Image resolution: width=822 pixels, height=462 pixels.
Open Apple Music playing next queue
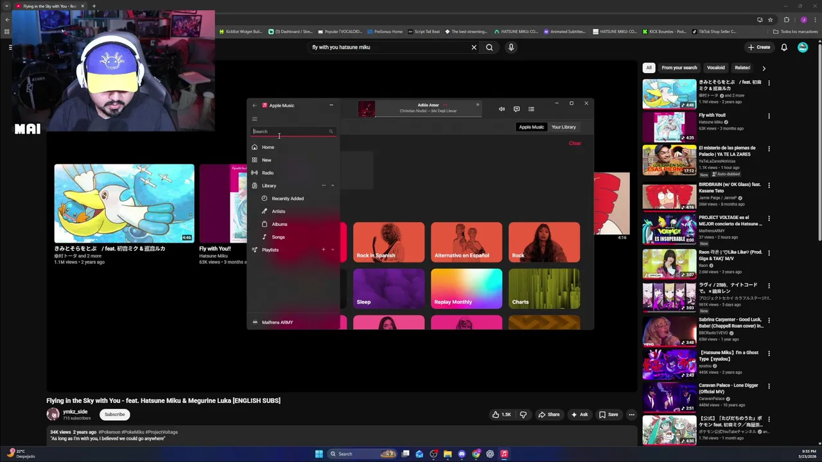click(x=531, y=109)
